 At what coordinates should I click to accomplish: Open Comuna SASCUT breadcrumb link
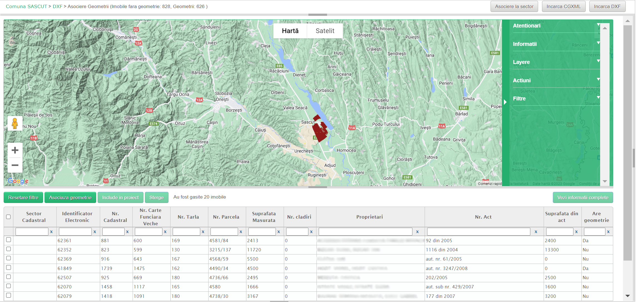coord(26,6)
